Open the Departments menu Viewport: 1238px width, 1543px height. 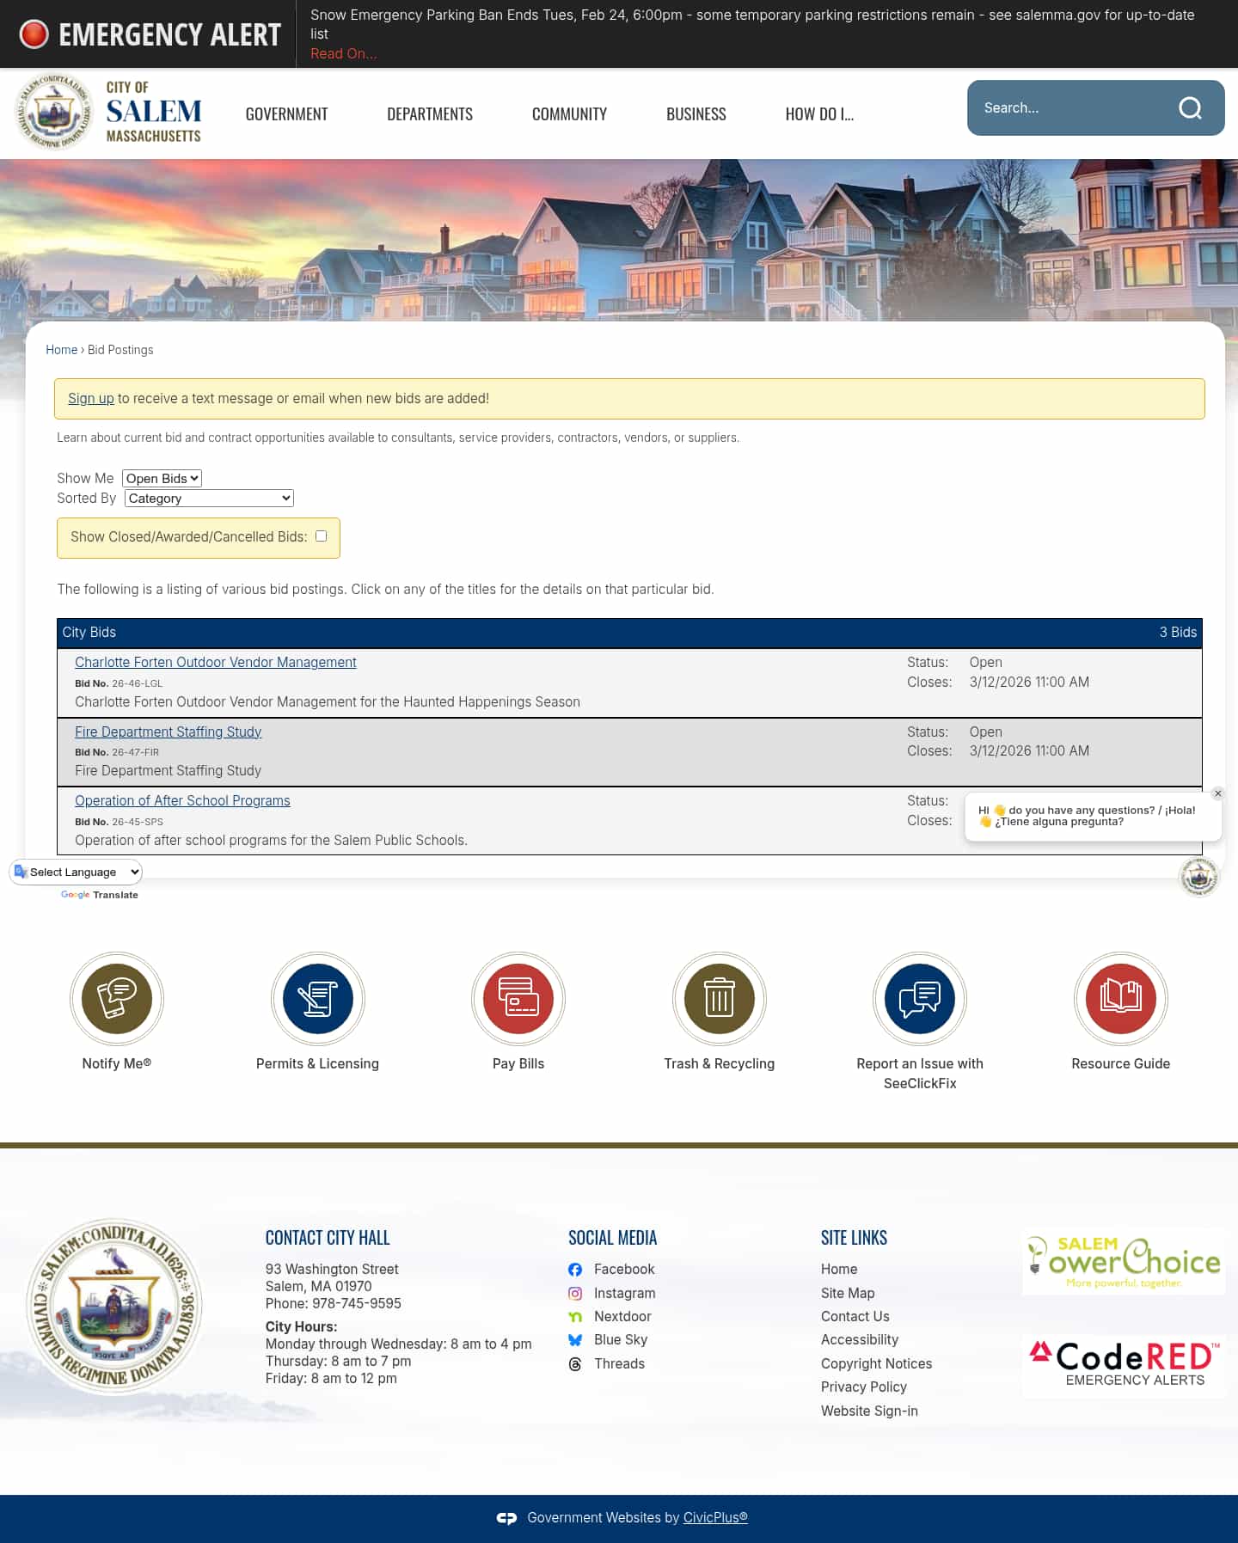[430, 114]
